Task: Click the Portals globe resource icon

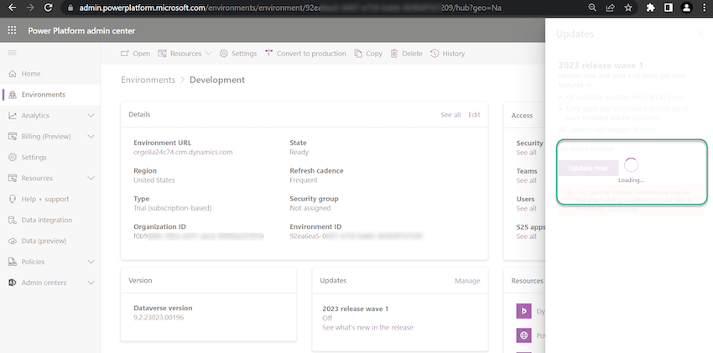Action: click(523, 335)
